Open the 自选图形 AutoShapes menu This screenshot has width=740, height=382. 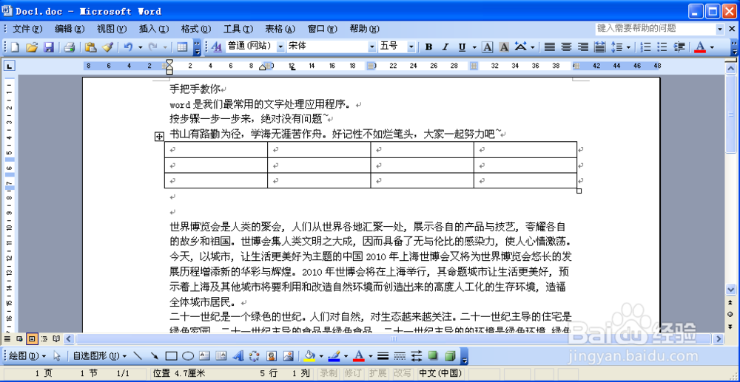[x=100, y=355]
